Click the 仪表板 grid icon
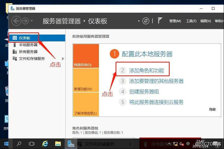Screen dimensions: 224x149 [x=15, y=38]
